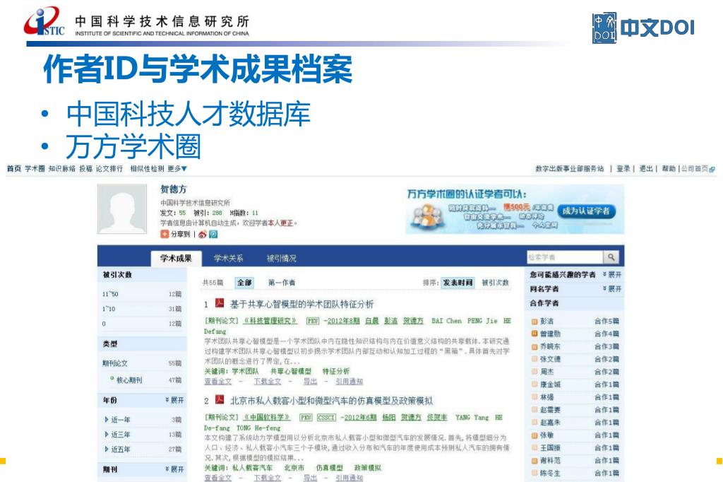
Task: Expand the 近一年 year filter arrow
Action: [x=107, y=420]
